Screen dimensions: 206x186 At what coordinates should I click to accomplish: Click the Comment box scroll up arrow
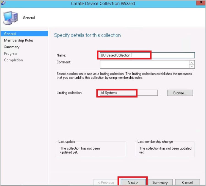(192, 63)
